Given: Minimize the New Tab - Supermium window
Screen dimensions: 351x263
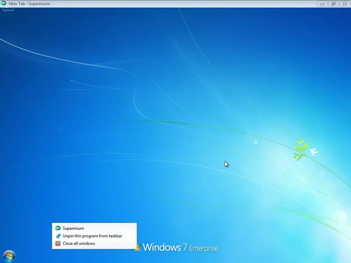Looking at the screenshot, I should coord(322,3).
